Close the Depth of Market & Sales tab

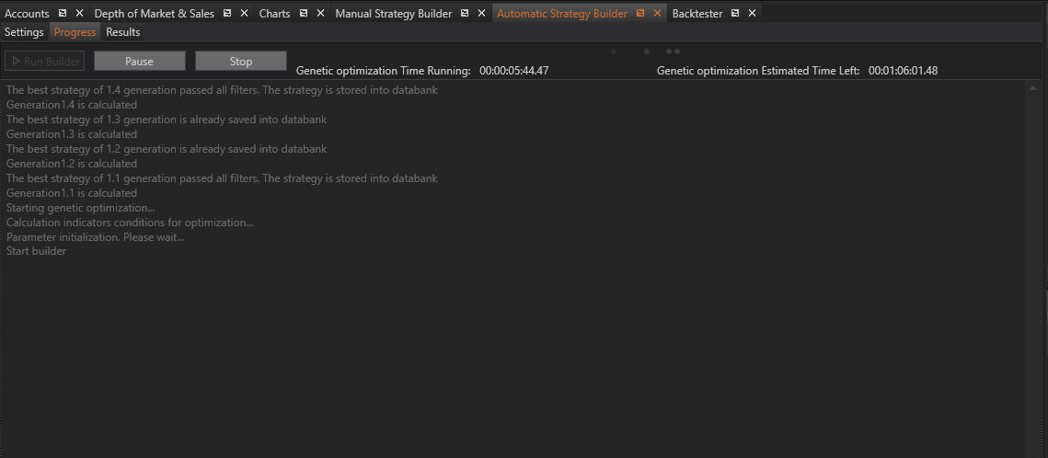(x=244, y=14)
